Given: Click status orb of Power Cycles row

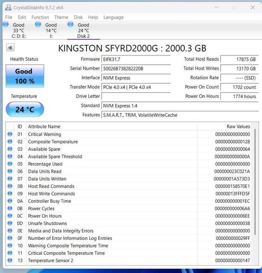Looking at the screenshot, I should (x=10, y=208).
